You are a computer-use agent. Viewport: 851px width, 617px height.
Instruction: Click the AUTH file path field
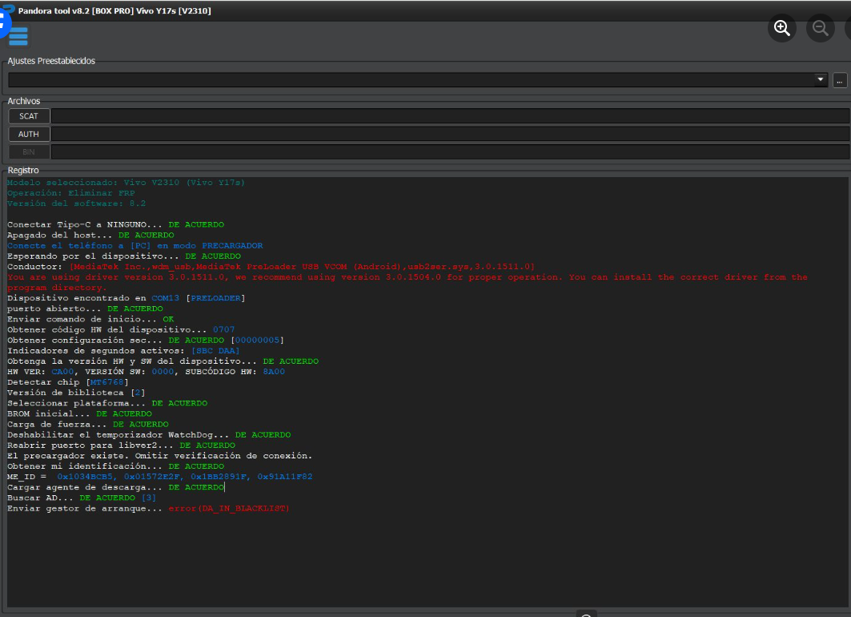pos(450,134)
